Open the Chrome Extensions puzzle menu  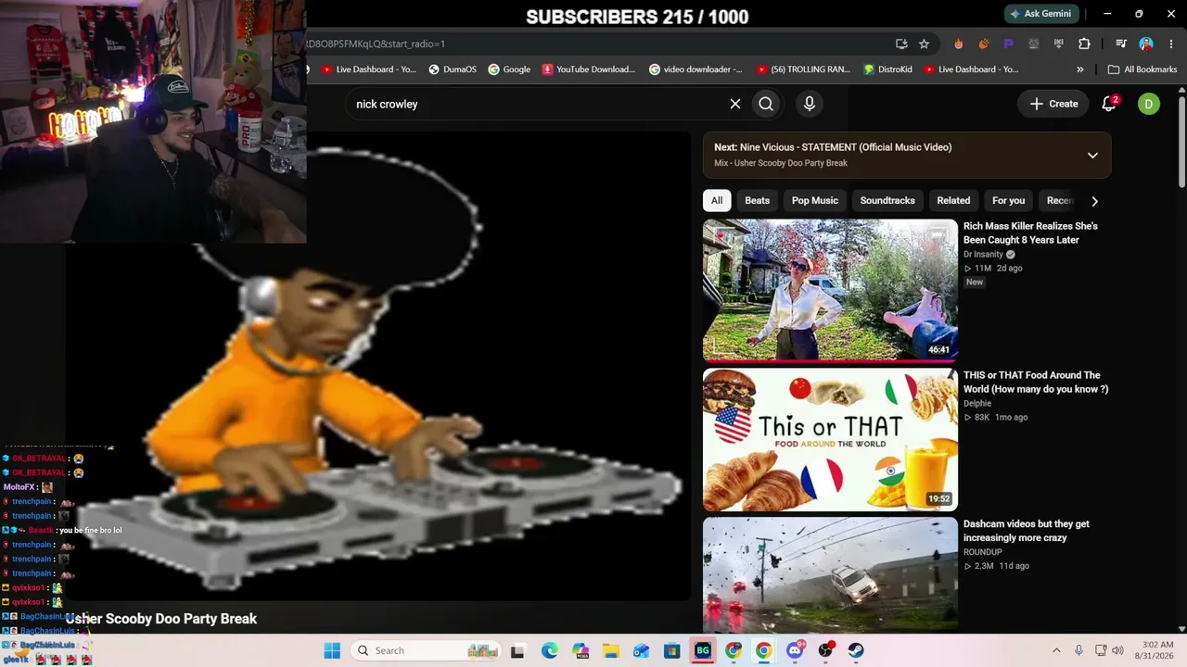click(1084, 44)
